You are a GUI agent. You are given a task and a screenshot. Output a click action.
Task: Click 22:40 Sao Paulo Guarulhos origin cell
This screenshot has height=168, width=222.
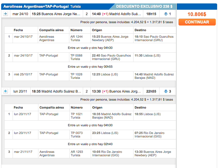(x=112, y=57)
